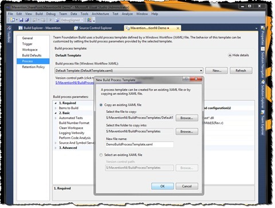Open the Solution Explorer side panel
275x208 pixels.
coord(263,95)
